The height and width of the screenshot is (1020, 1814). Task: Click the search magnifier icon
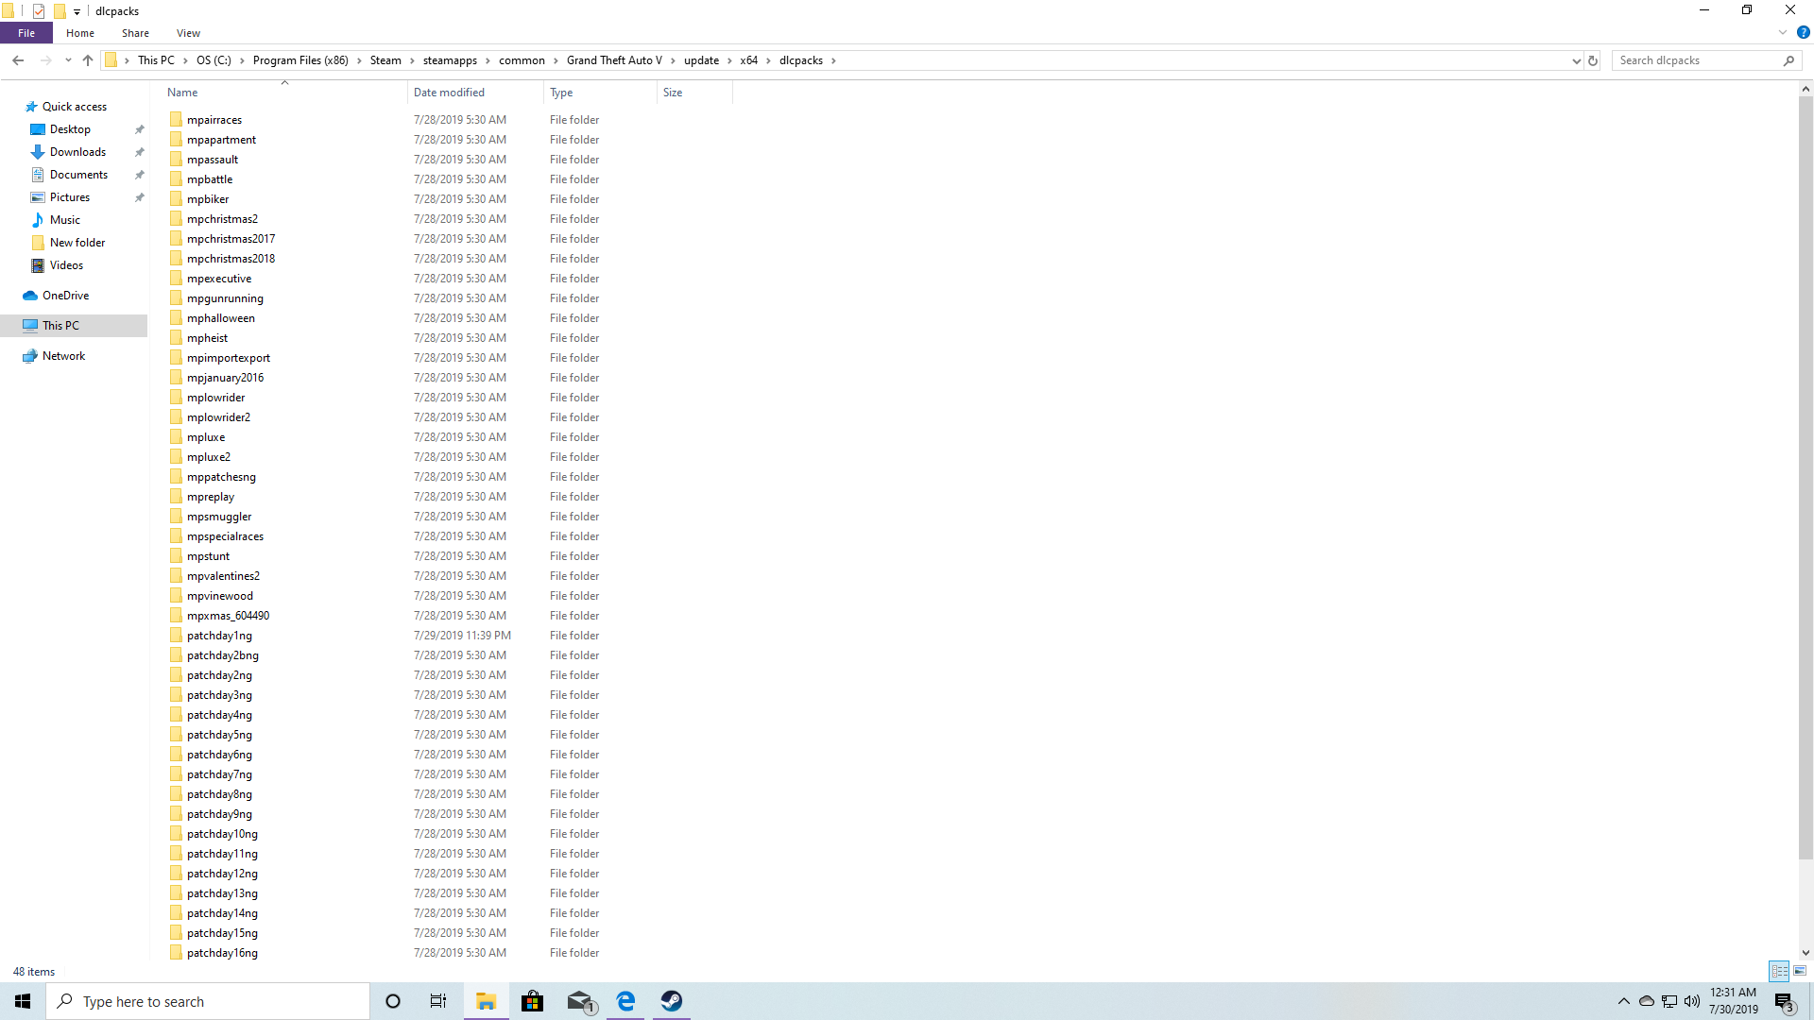point(1788,60)
